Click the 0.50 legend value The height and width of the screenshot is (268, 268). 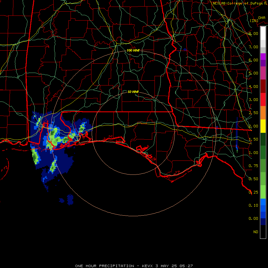click(253, 179)
